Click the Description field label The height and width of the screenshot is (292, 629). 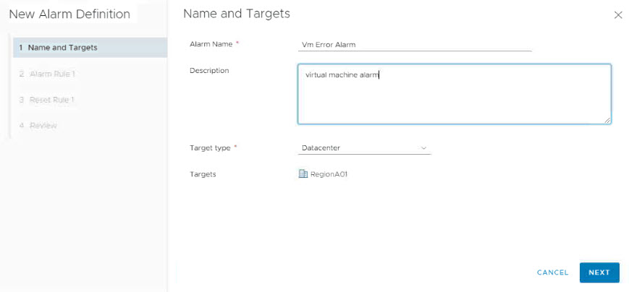click(208, 70)
